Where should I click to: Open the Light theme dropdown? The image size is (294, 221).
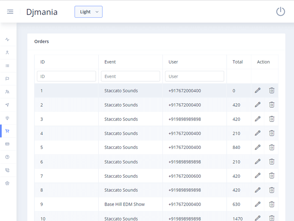pyautogui.click(x=88, y=12)
